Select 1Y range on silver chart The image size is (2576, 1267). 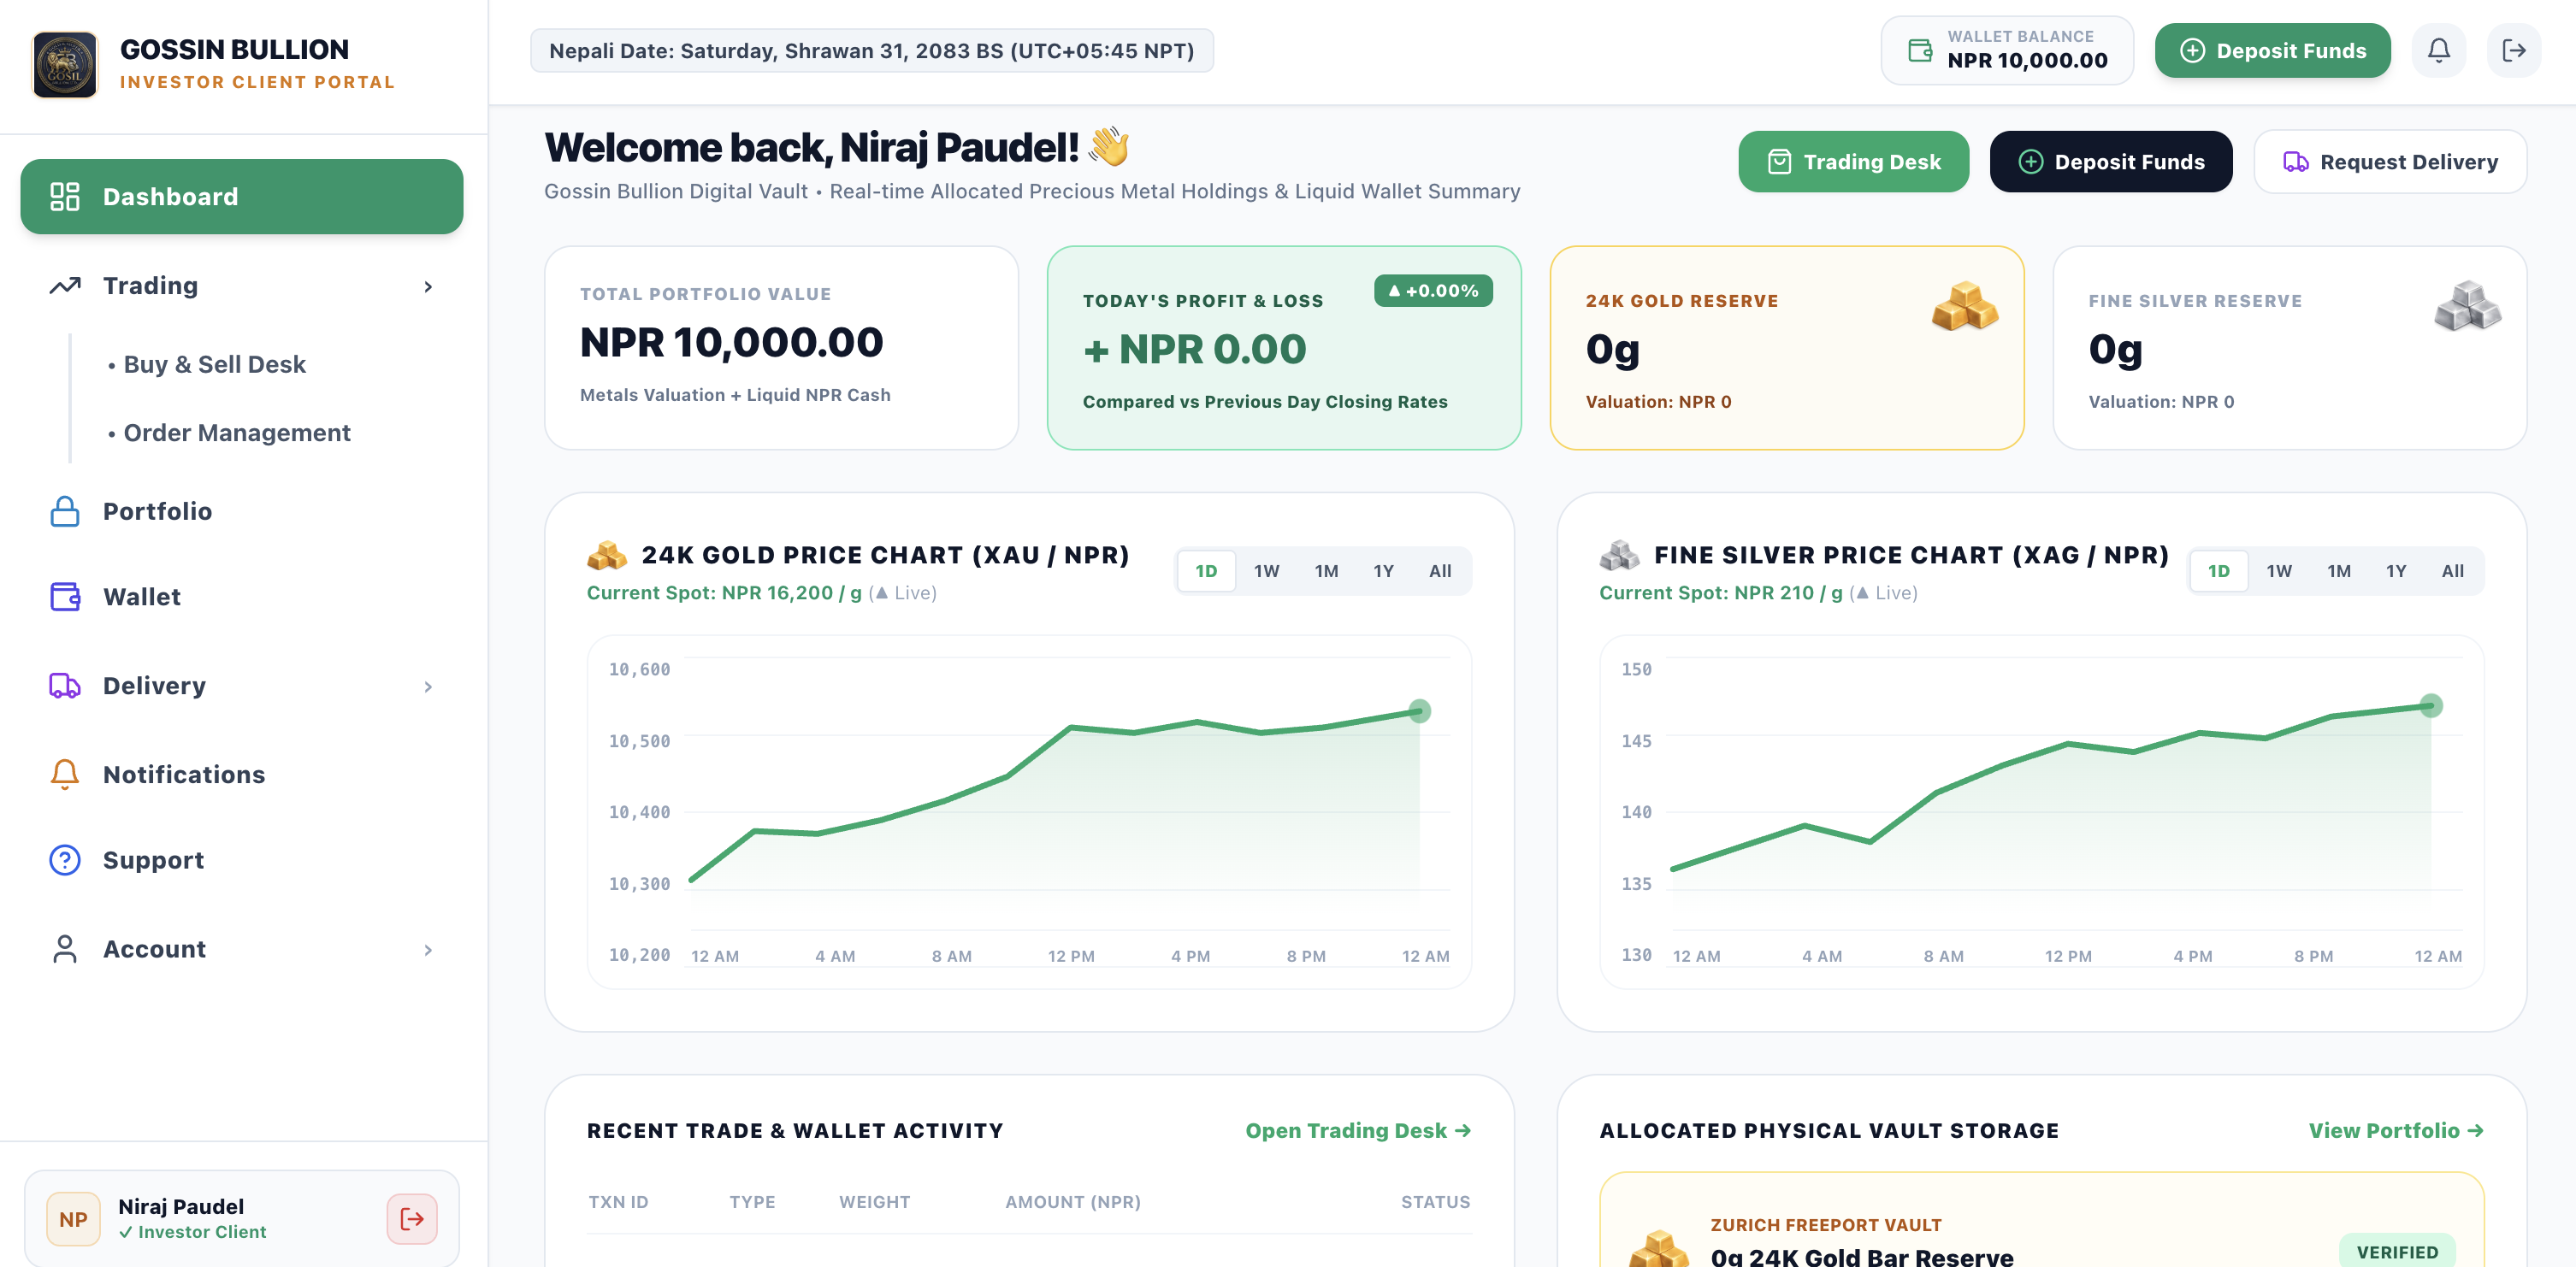(2396, 571)
